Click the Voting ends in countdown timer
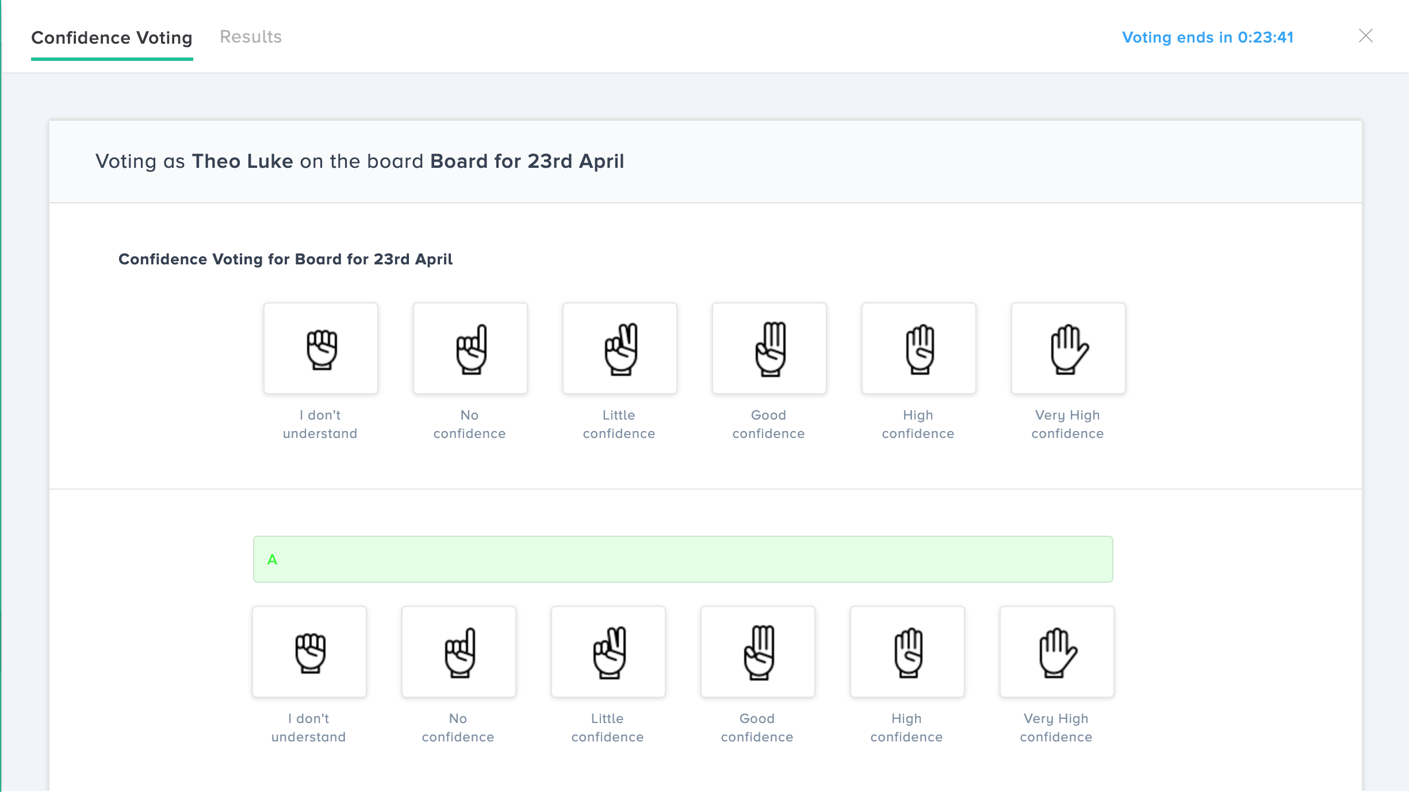The height and width of the screenshot is (792, 1409). pyautogui.click(x=1208, y=37)
